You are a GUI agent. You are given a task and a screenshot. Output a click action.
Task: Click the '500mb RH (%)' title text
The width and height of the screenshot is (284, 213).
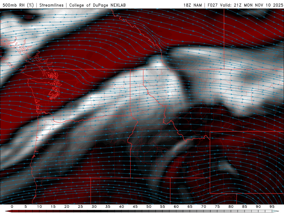[x=18, y=5]
